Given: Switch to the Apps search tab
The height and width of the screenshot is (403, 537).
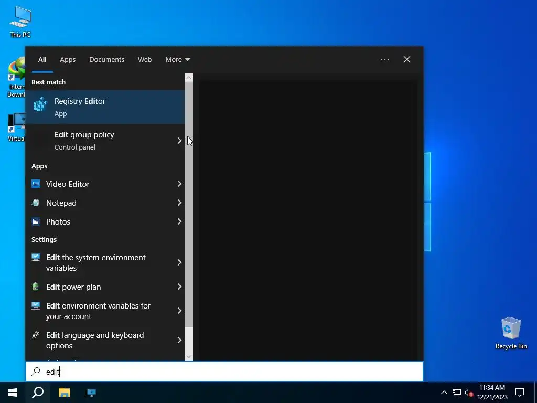Looking at the screenshot, I should tap(68, 59).
